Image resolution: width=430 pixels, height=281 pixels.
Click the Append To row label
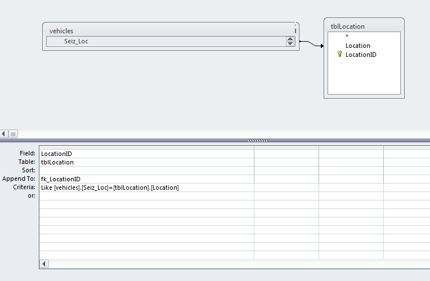tap(19, 179)
